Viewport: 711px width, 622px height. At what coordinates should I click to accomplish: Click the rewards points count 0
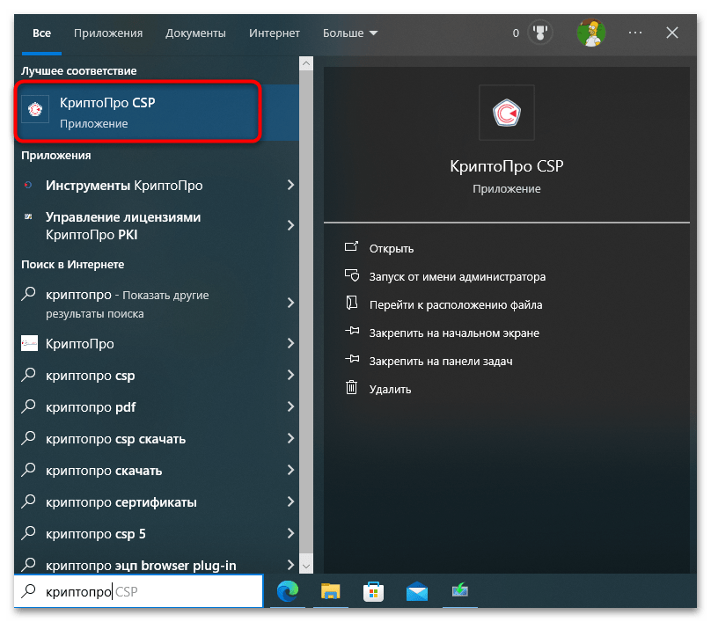point(516,33)
